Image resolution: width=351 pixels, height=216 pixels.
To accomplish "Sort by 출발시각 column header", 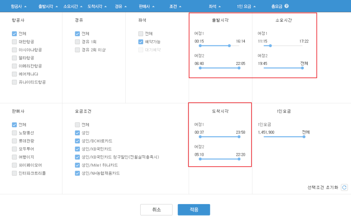I will coord(48,6).
